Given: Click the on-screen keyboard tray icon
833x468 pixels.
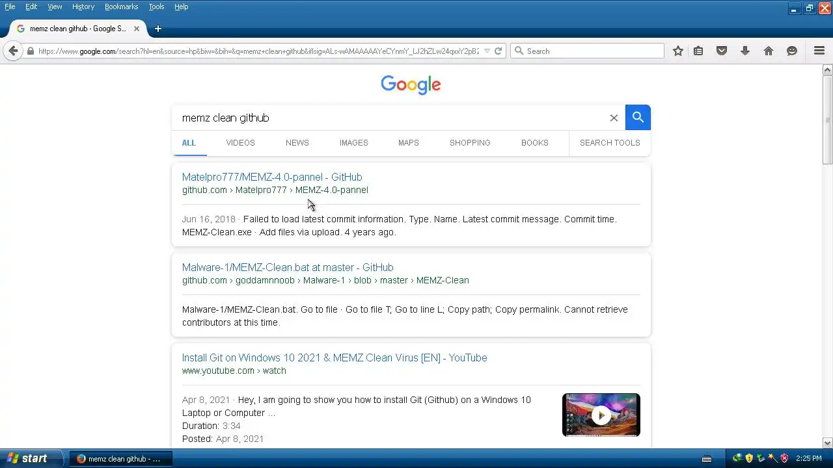Looking at the screenshot, I should [707, 459].
